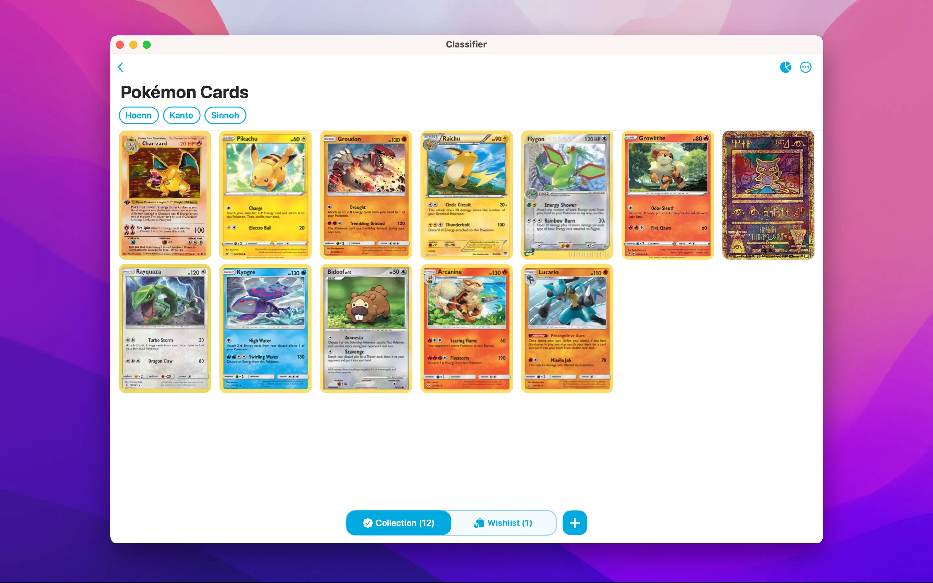The image size is (933, 583).
Task: Open the more options ellipsis menu
Action: pos(805,67)
